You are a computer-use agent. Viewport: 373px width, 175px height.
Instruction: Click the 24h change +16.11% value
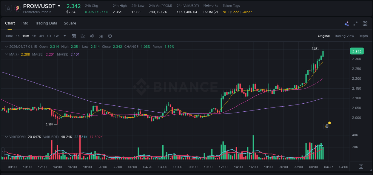102,12
